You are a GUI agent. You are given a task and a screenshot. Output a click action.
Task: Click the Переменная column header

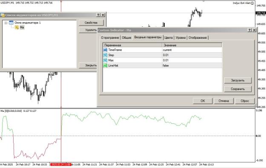[x=132, y=45]
